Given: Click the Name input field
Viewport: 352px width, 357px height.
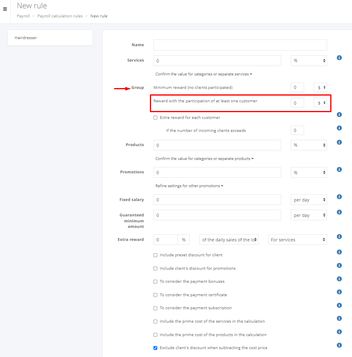Looking at the screenshot, I should (240, 45).
